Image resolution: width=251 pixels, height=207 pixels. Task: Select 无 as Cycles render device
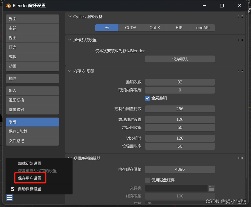(x=107, y=28)
